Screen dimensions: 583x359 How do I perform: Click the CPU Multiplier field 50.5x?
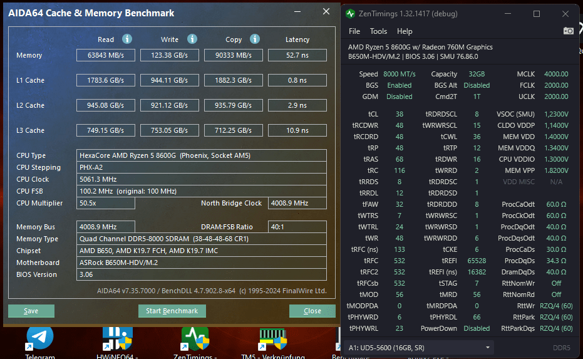click(106, 203)
